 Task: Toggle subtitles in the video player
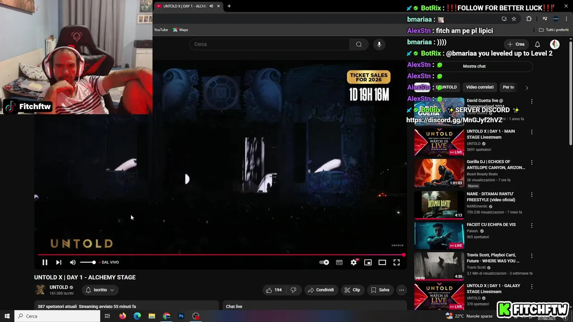(x=339, y=263)
